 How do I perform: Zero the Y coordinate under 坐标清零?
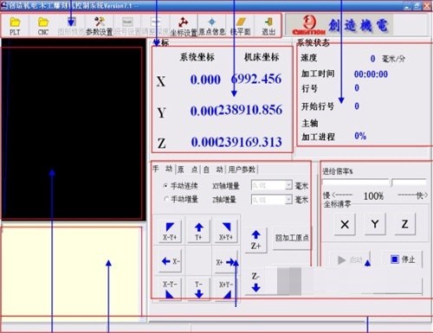click(375, 224)
